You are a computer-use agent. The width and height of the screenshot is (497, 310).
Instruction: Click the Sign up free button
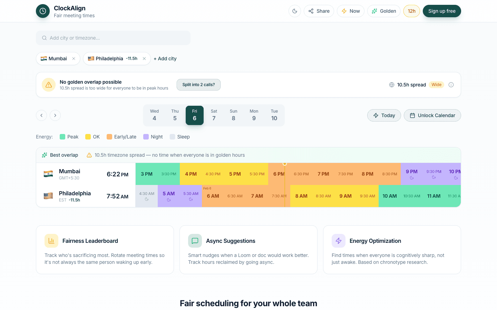pyautogui.click(x=442, y=11)
